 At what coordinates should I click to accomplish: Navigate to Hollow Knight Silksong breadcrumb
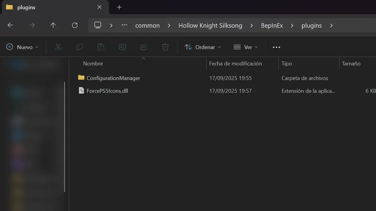click(210, 26)
